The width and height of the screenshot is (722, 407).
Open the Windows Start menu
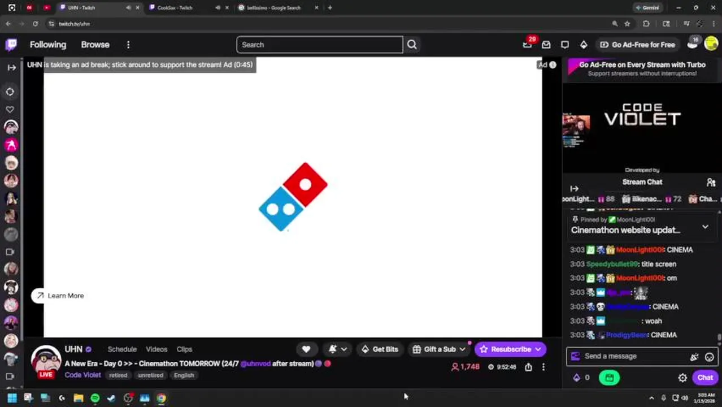12,398
